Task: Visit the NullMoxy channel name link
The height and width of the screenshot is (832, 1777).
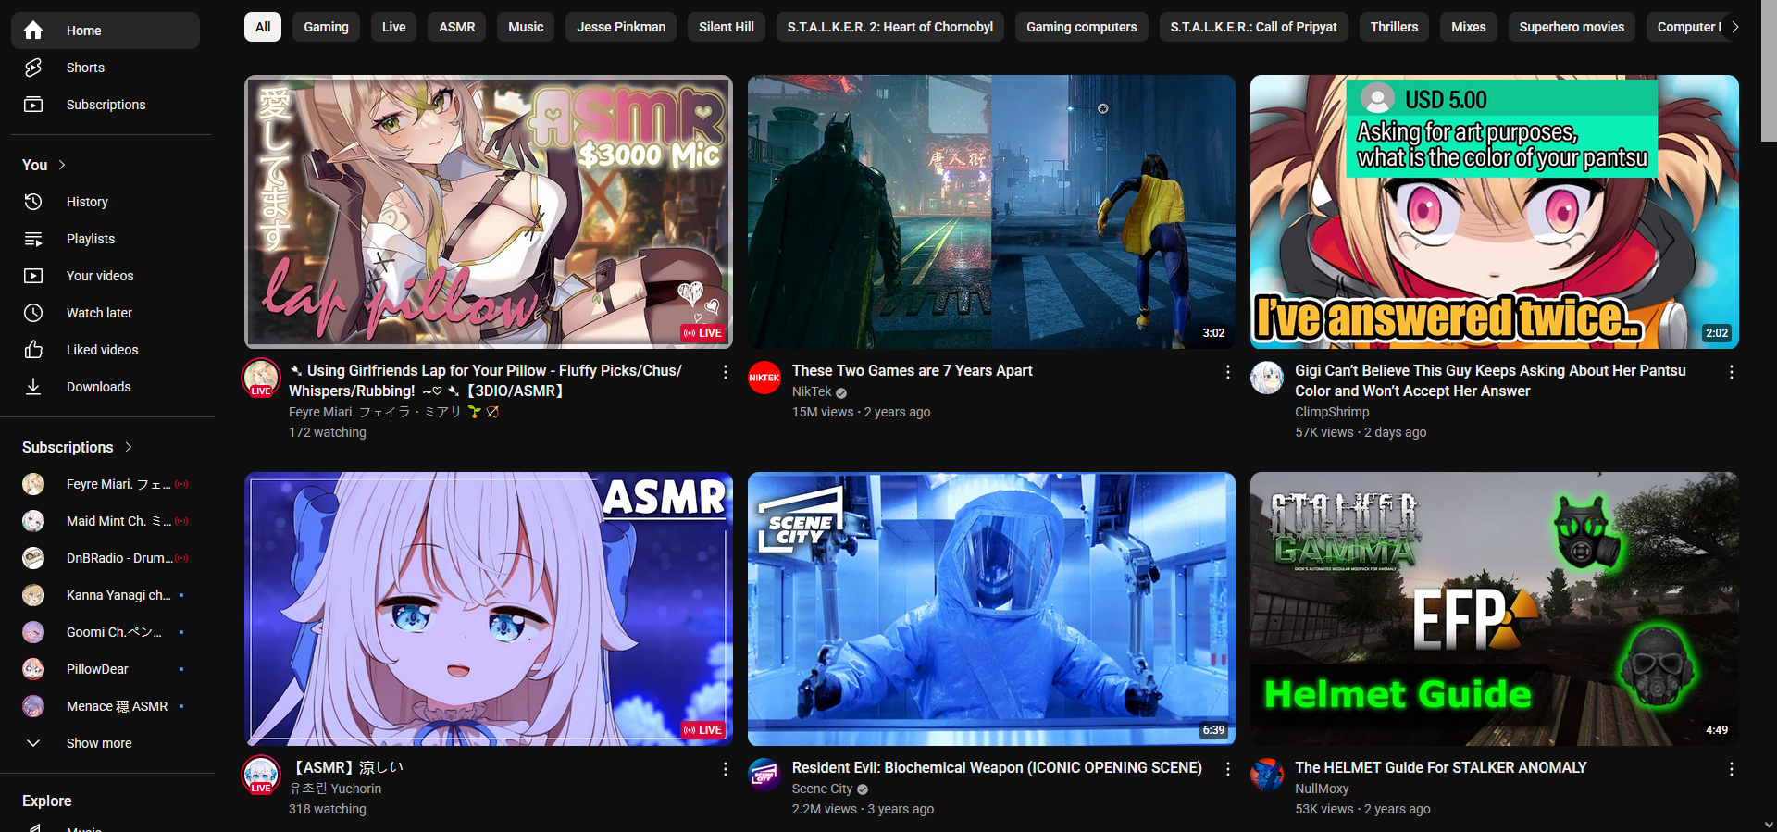Action: pos(1322,789)
